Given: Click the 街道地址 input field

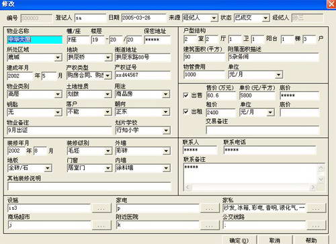Looking at the screenshot, I should click(x=142, y=57).
